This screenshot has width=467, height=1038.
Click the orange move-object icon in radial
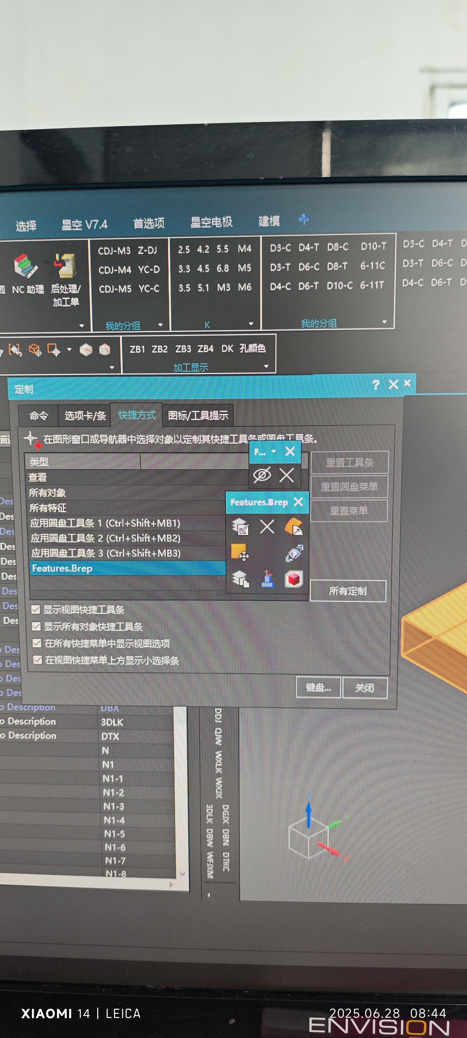click(x=240, y=552)
